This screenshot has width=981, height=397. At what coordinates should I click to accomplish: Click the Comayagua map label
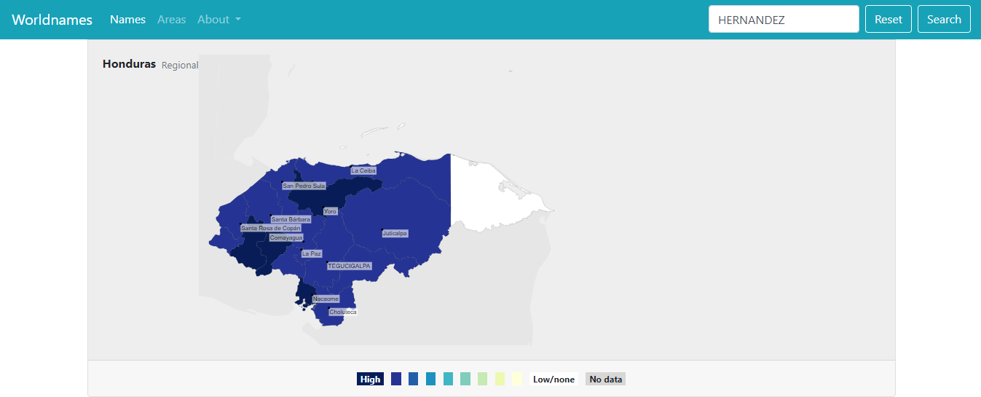(x=285, y=237)
